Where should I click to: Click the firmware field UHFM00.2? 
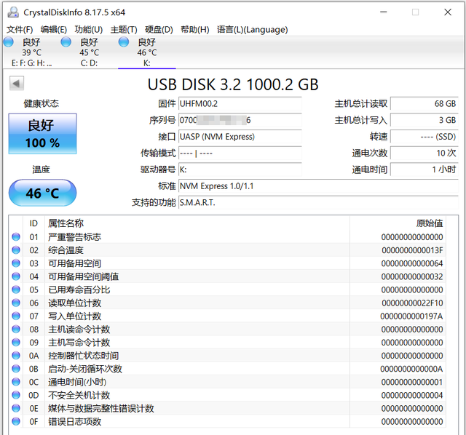(x=240, y=103)
